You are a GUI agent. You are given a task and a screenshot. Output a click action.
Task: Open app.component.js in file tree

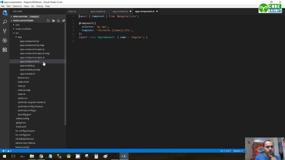point(29,41)
